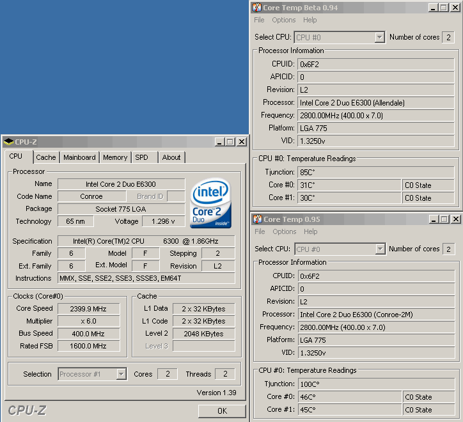Expand Select CPU dropdown in Core Temp Beta 0.94
Viewport: 463px width, 422px height.
(x=379, y=38)
